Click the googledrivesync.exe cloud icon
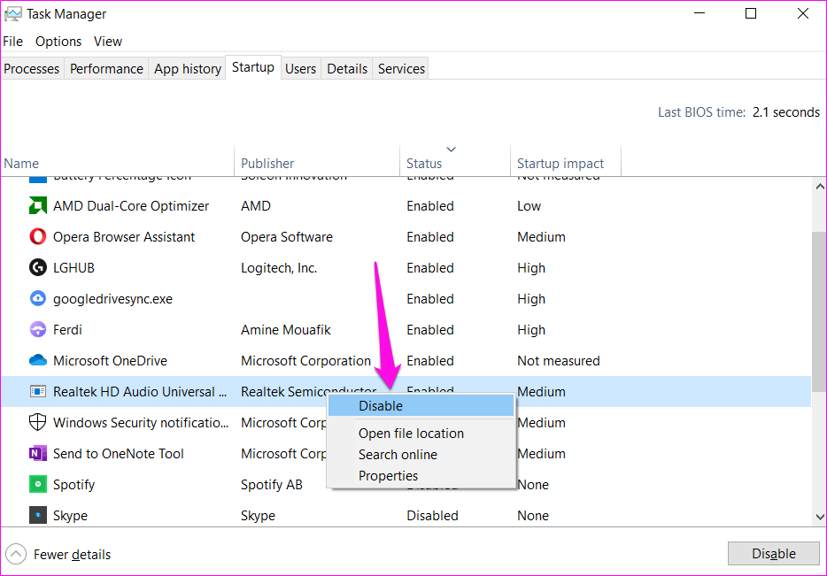 pos(37,299)
